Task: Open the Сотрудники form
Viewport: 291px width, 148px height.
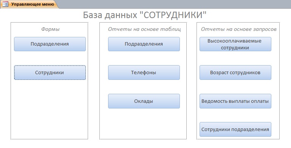Action: (50, 73)
